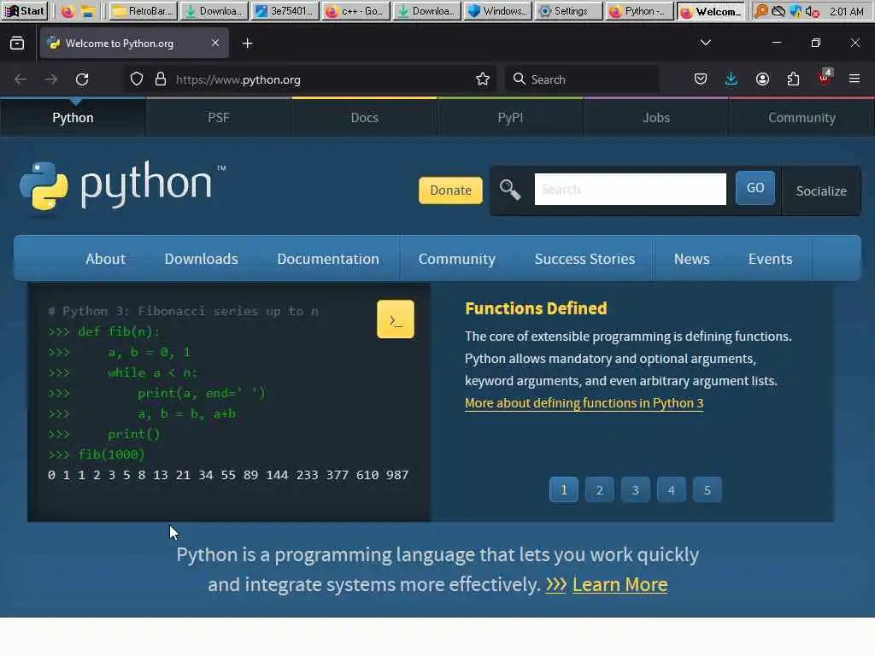
Task: Focus the Firefox toolbar Search box
Action: tap(582, 79)
